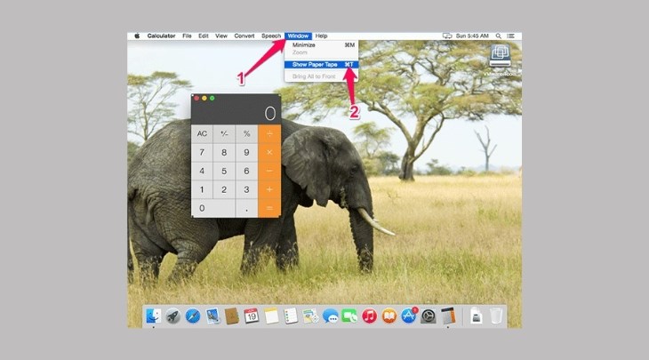
Task: Open the VMware drive on desktop
Action: pos(500,57)
